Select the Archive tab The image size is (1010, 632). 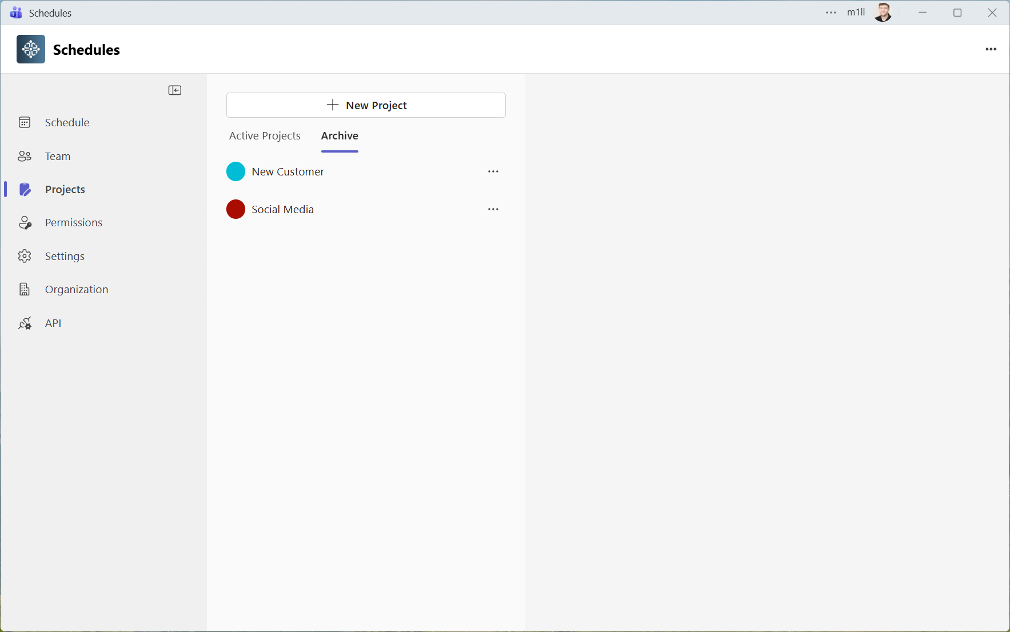(x=340, y=136)
